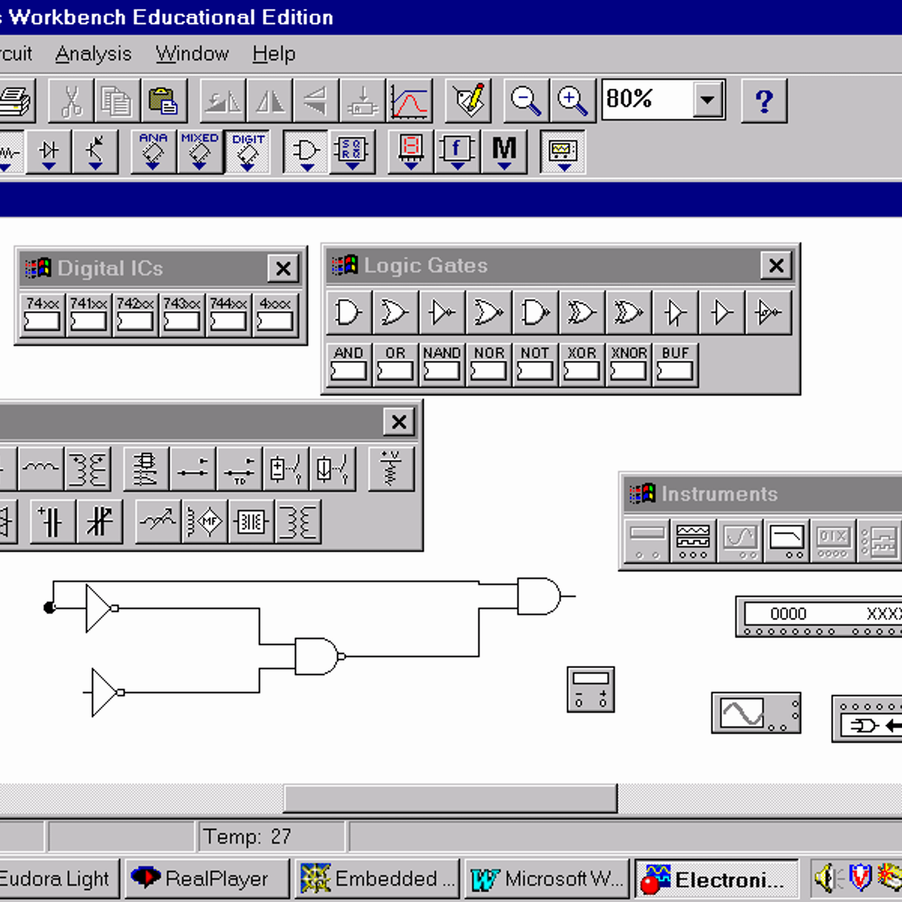
Task: Close the Digital ICs panel
Action: 283,268
